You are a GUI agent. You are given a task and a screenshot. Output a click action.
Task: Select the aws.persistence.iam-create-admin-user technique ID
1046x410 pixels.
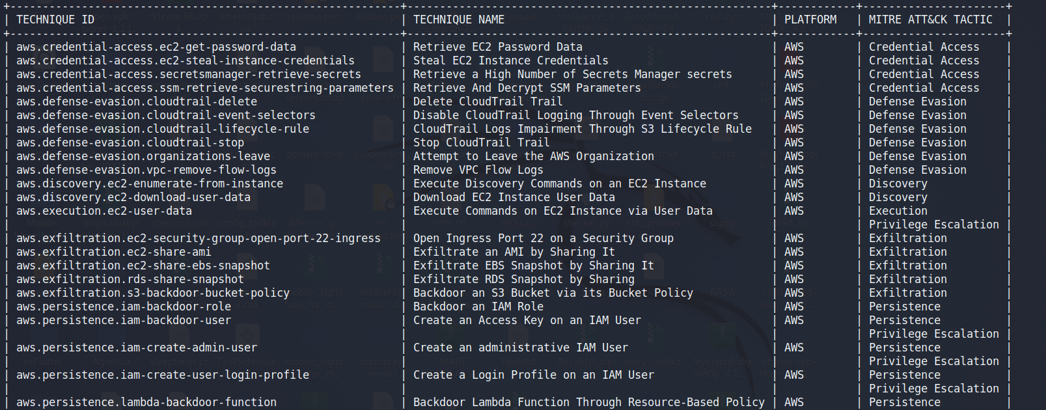coord(137,348)
